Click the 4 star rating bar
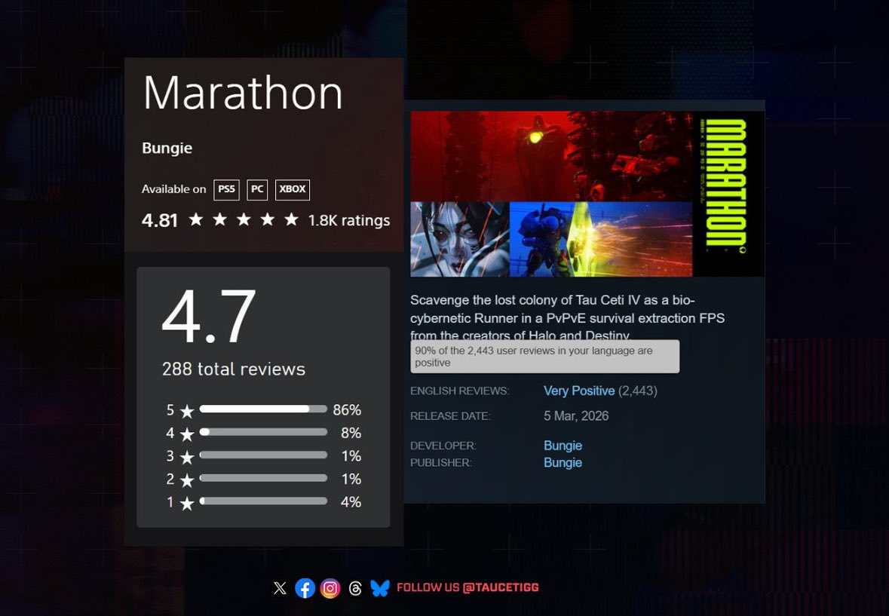This screenshot has width=889, height=616. coord(263,432)
